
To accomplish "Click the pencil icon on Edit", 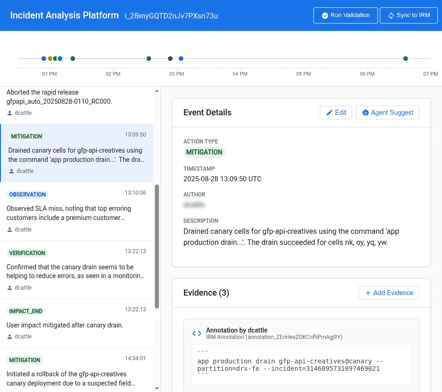I will click(329, 113).
